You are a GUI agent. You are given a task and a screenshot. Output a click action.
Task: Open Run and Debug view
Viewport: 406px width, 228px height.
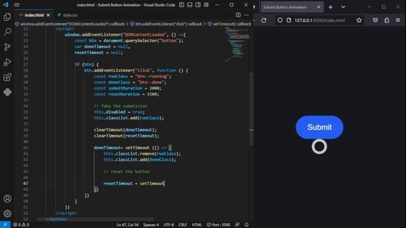(x=7, y=62)
